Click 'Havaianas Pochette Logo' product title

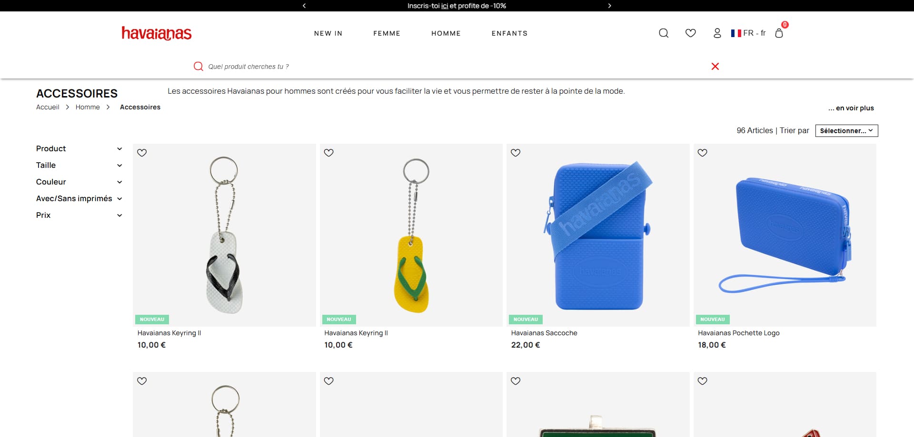pos(739,333)
